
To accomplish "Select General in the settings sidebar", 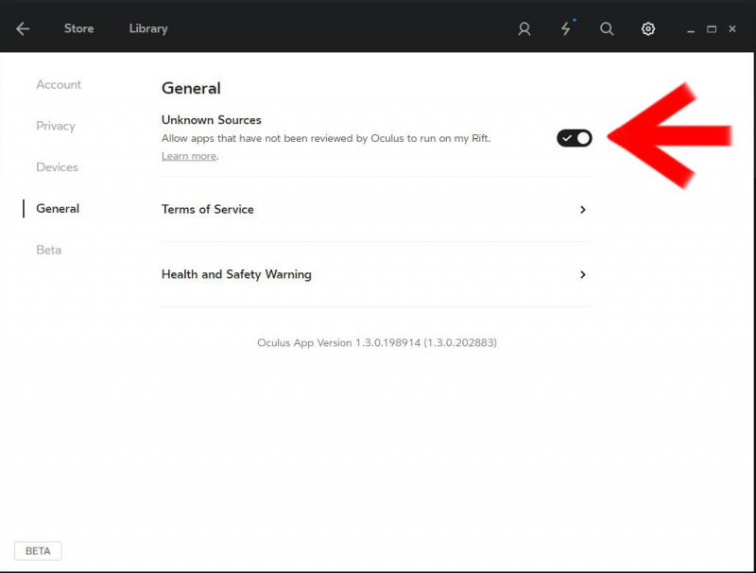I will point(58,208).
